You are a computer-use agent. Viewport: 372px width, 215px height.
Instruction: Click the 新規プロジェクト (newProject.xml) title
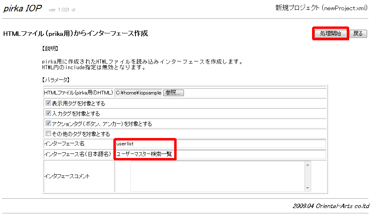pos(322,8)
